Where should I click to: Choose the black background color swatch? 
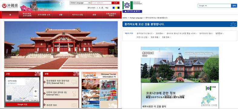point(118,8)
